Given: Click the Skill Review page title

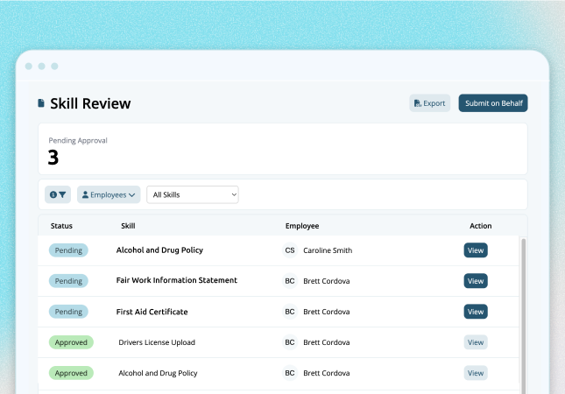Looking at the screenshot, I should [x=90, y=103].
